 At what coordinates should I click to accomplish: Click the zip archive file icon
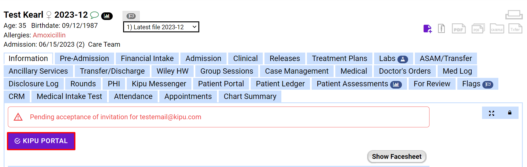(441, 28)
